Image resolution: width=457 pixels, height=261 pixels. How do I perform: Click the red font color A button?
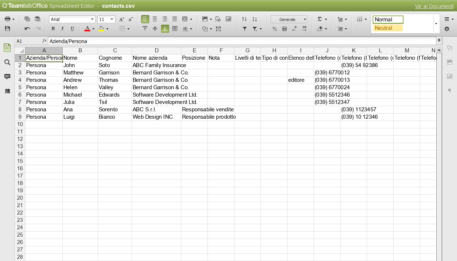point(87,29)
